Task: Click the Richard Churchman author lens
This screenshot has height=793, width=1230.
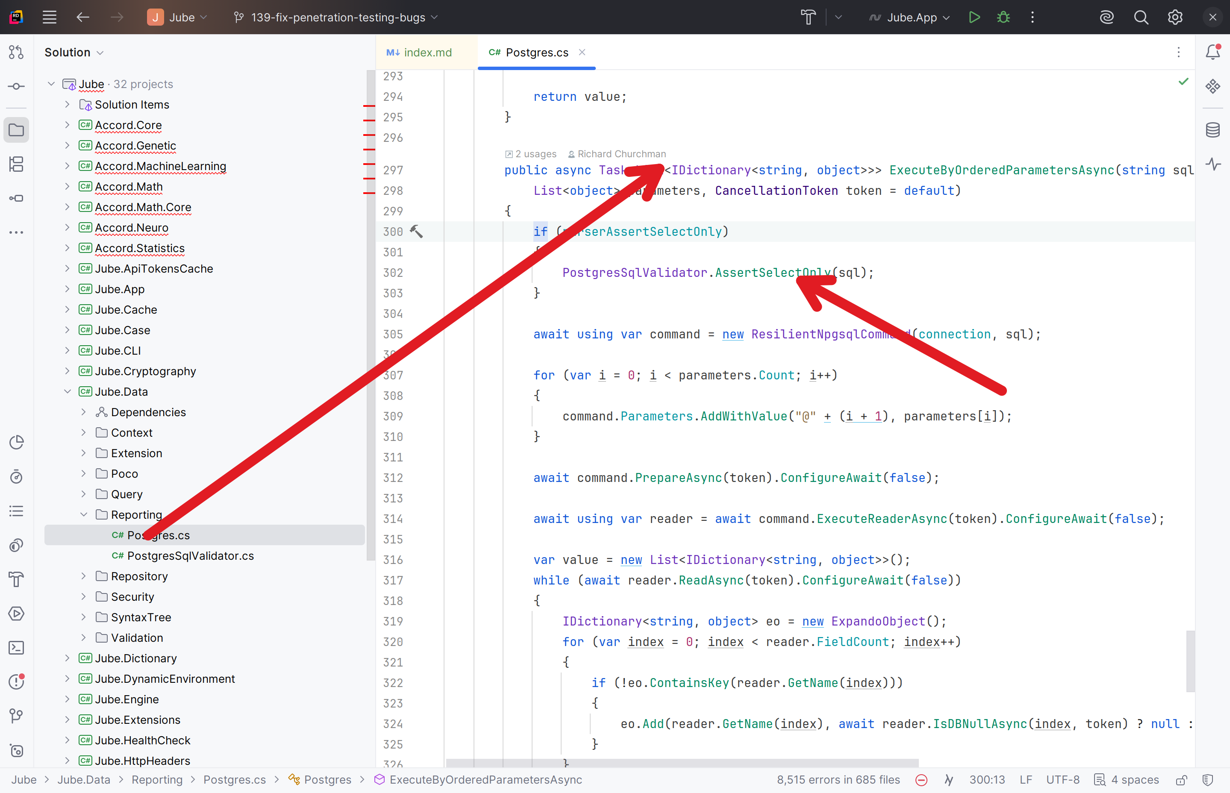Action: [617, 153]
